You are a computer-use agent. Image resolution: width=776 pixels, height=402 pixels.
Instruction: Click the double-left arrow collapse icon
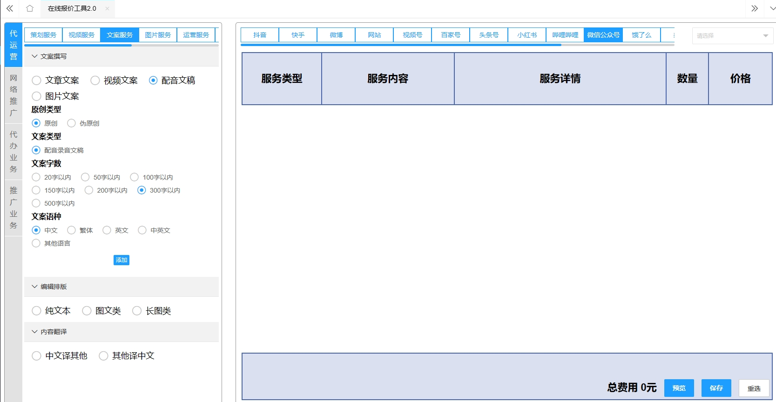click(x=10, y=8)
